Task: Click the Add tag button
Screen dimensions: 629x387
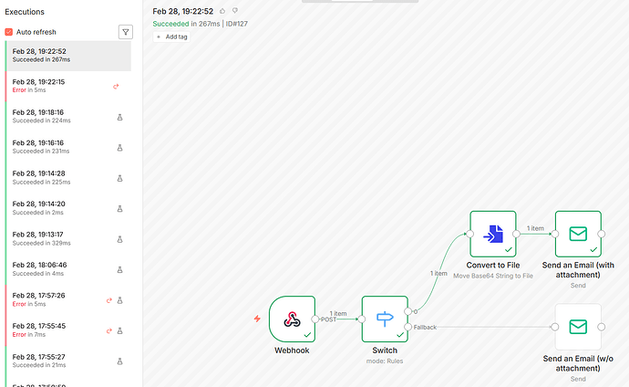Action: (171, 37)
